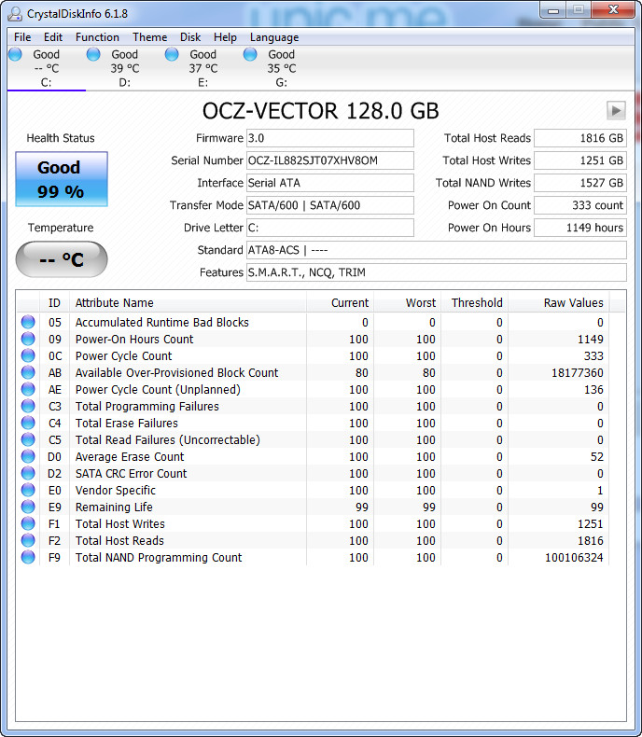Click raw value 18177360
This screenshot has width=642, height=737.
577,373
